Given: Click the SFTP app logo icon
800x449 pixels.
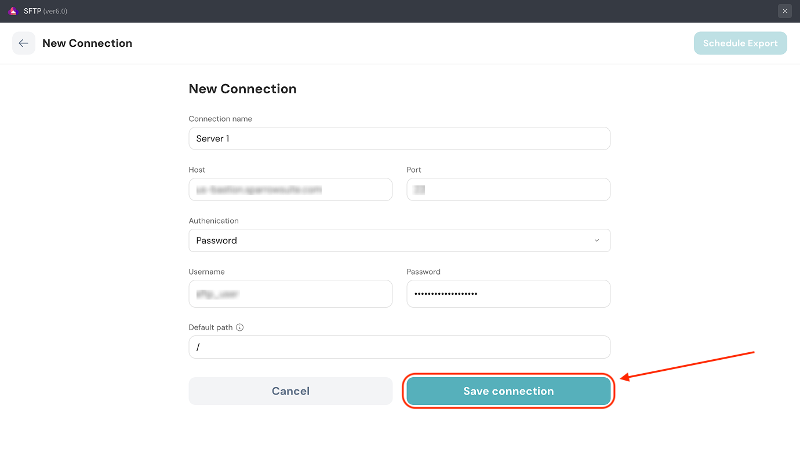Looking at the screenshot, I should coord(13,11).
